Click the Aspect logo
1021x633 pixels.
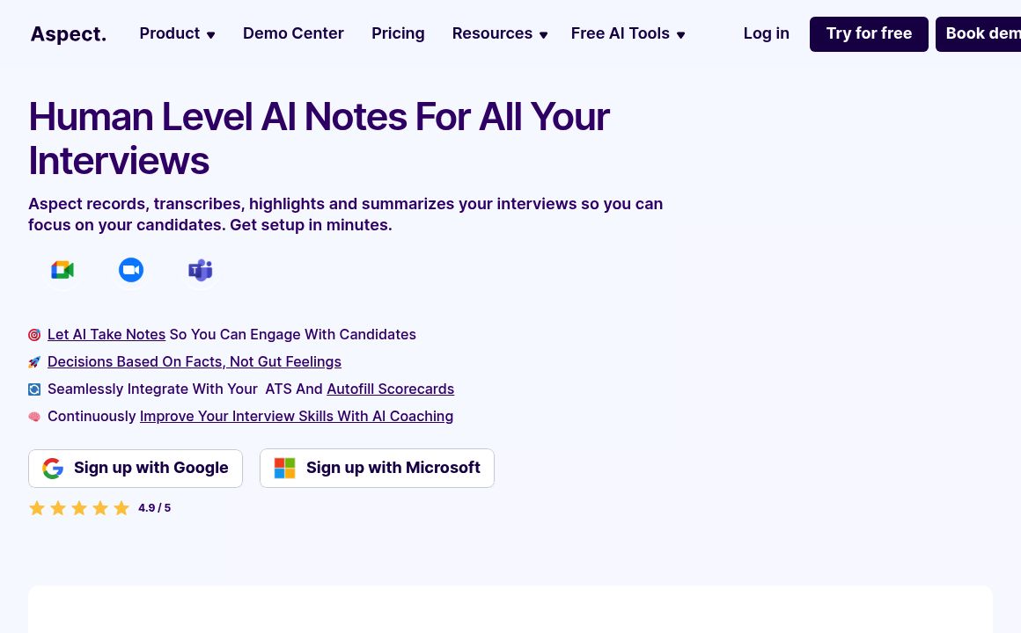click(x=69, y=34)
